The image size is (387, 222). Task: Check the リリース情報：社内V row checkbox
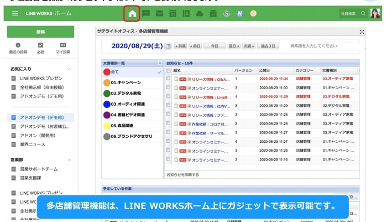click(168, 105)
